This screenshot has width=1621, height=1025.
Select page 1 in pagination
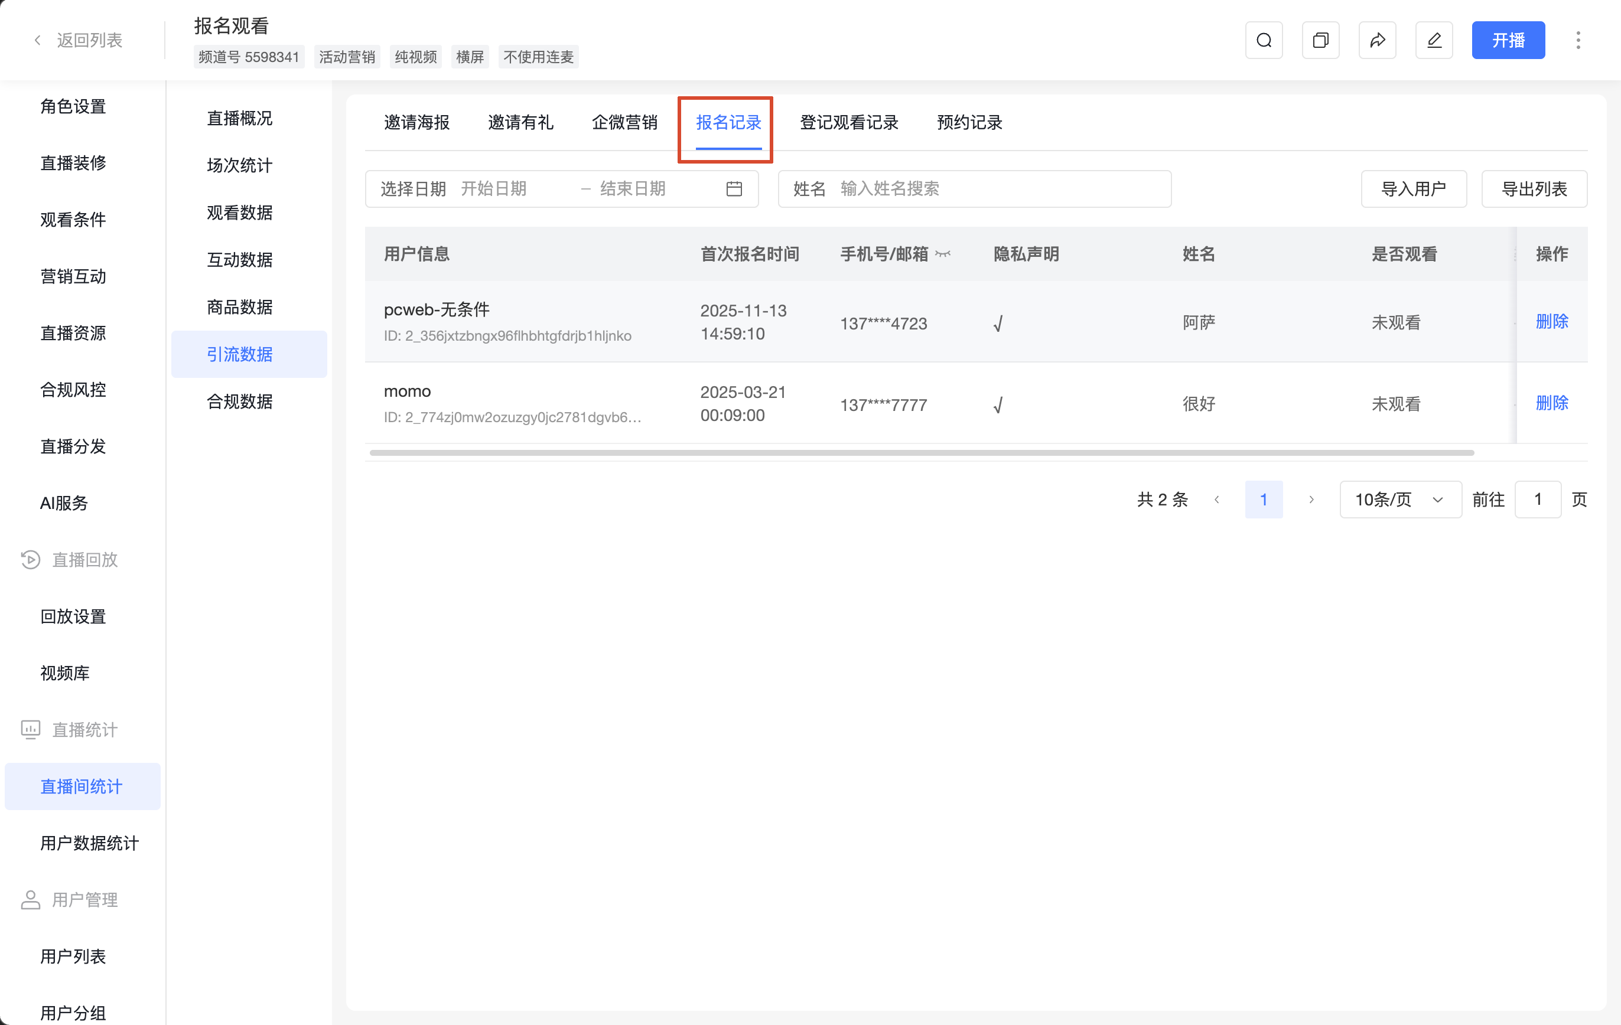pos(1264,500)
